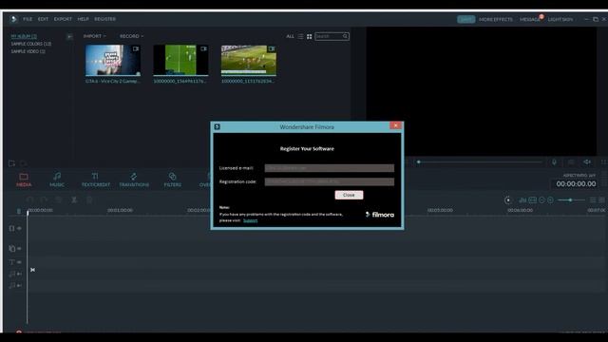The image size is (608, 342).
Task: Toggle visibility of the overlay track
Action: pos(19,248)
